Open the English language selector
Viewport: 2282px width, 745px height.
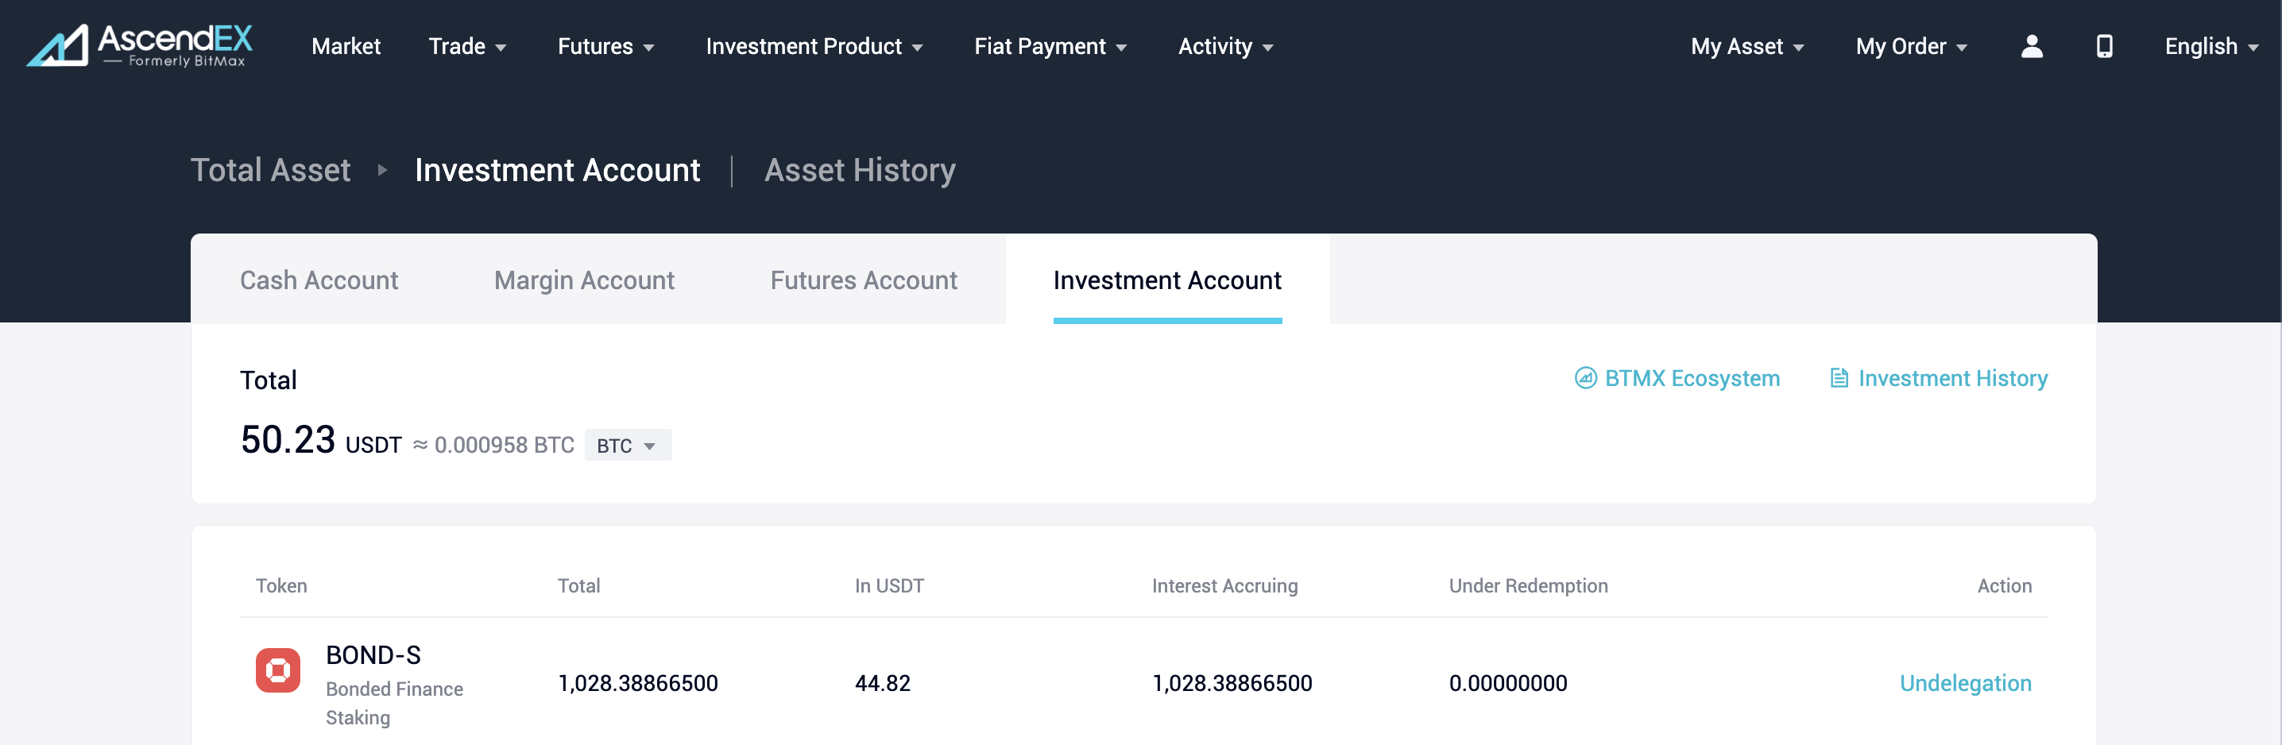click(x=2210, y=46)
